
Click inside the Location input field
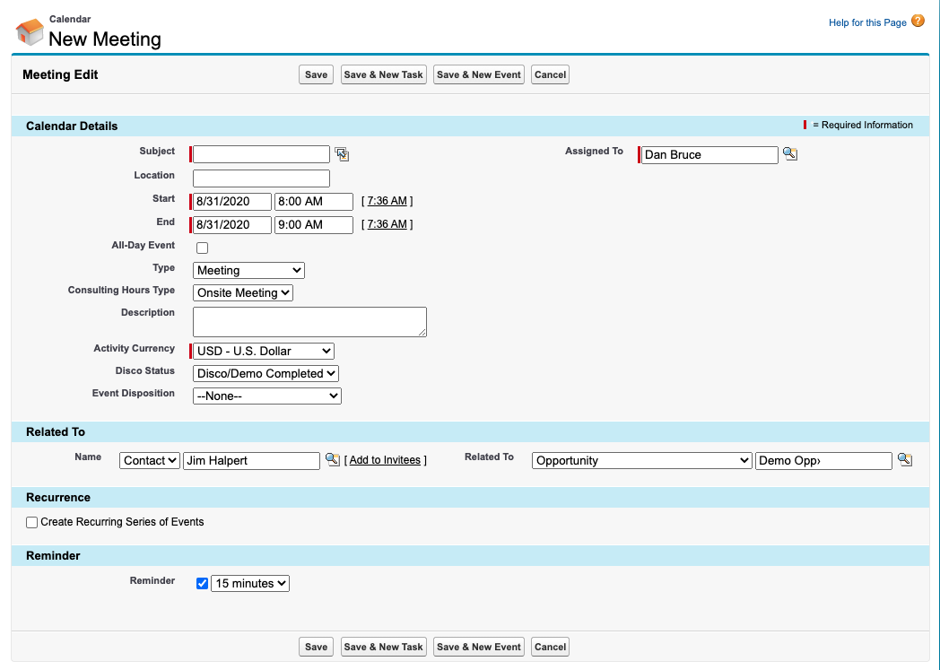click(x=260, y=178)
